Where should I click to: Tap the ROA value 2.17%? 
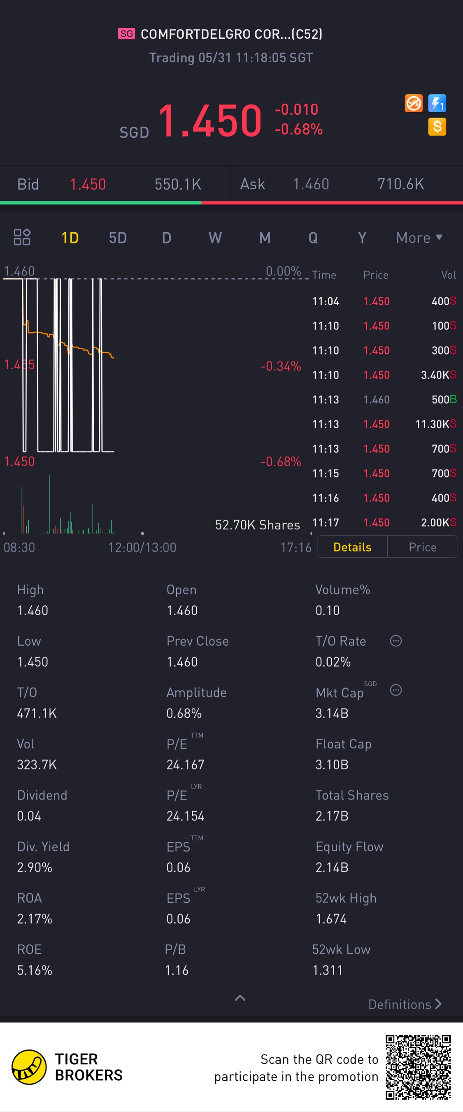click(x=35, y=919)
